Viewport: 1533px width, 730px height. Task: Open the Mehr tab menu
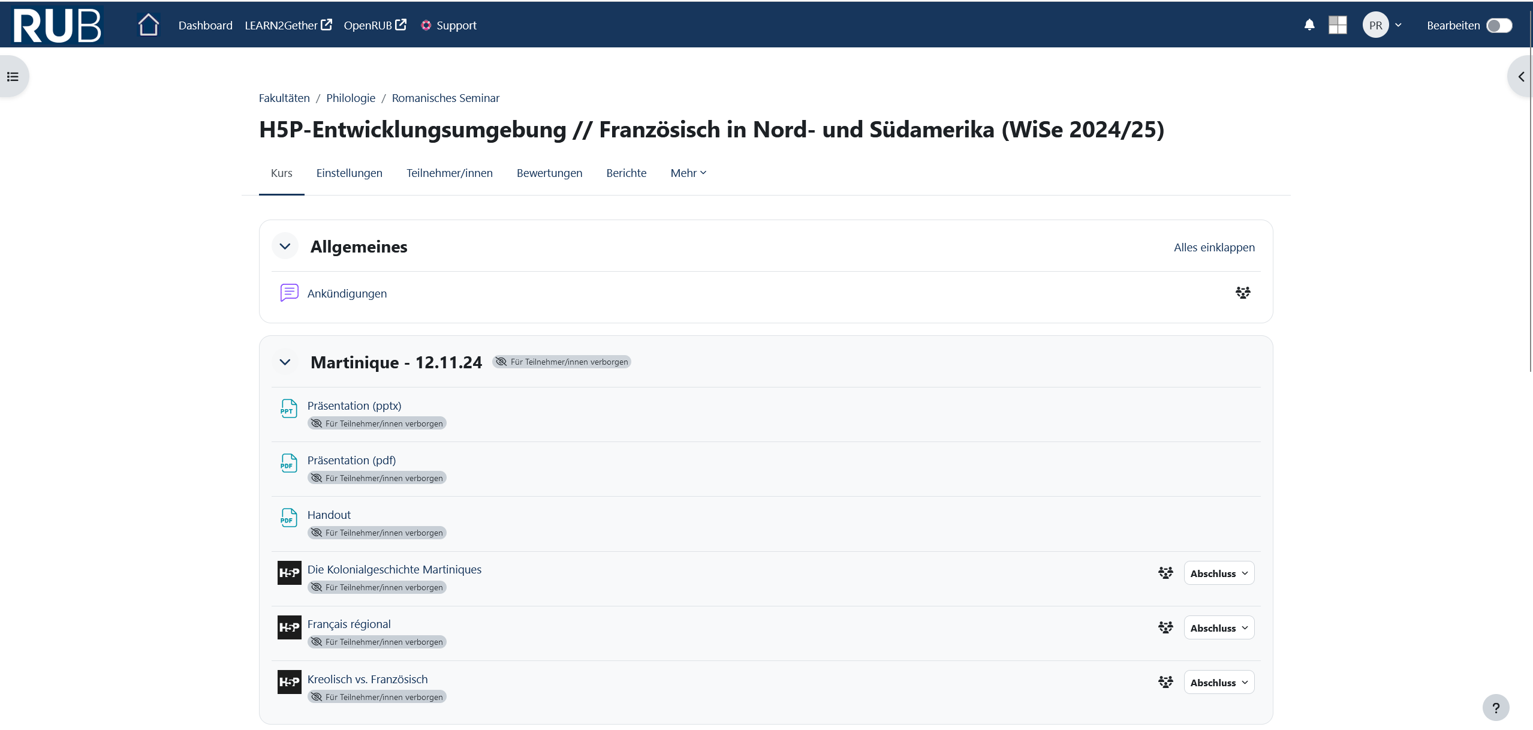point(688,173)
